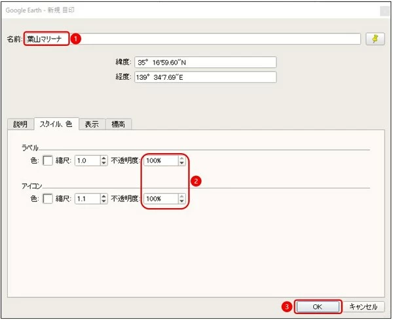Image resolution: width=393 pixels, height=320 pixels.
Task: Open the アイコン color swatch
Action: [x=48, y=199]
